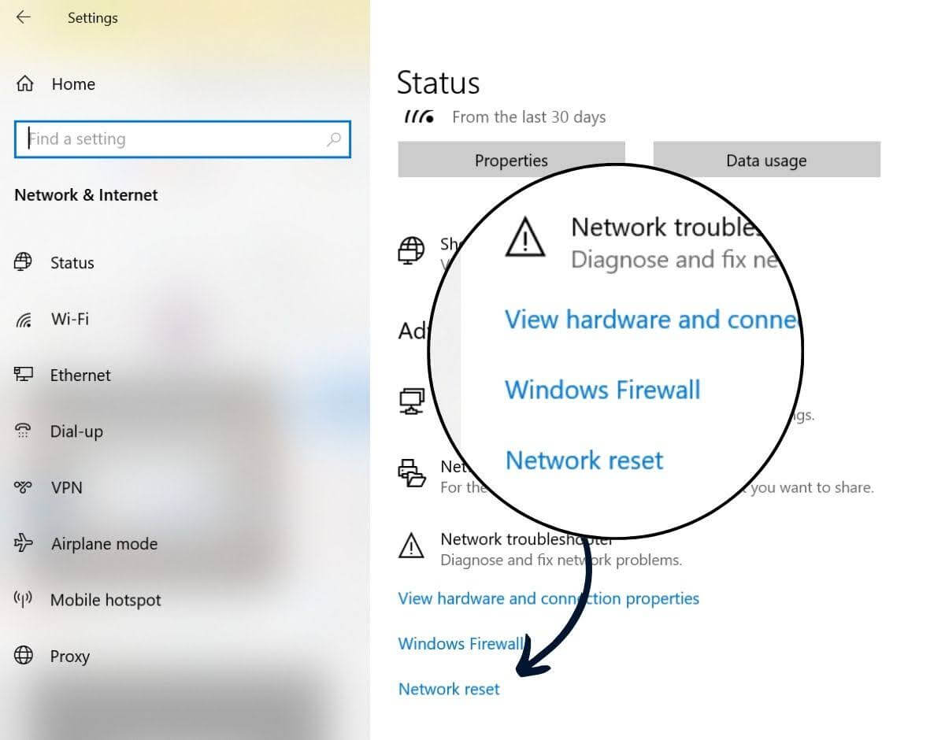This screenshot has width=945, height=740.
Task: Select the Airplane mode icon
Action: [x=24, y=543]
